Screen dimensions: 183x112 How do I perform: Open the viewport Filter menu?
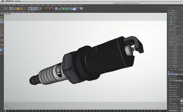click(28, 12)
